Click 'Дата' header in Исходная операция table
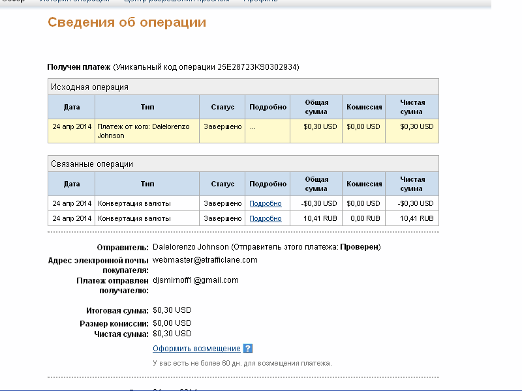Screen dimensions: 522x391 click(x=72, y=107)
